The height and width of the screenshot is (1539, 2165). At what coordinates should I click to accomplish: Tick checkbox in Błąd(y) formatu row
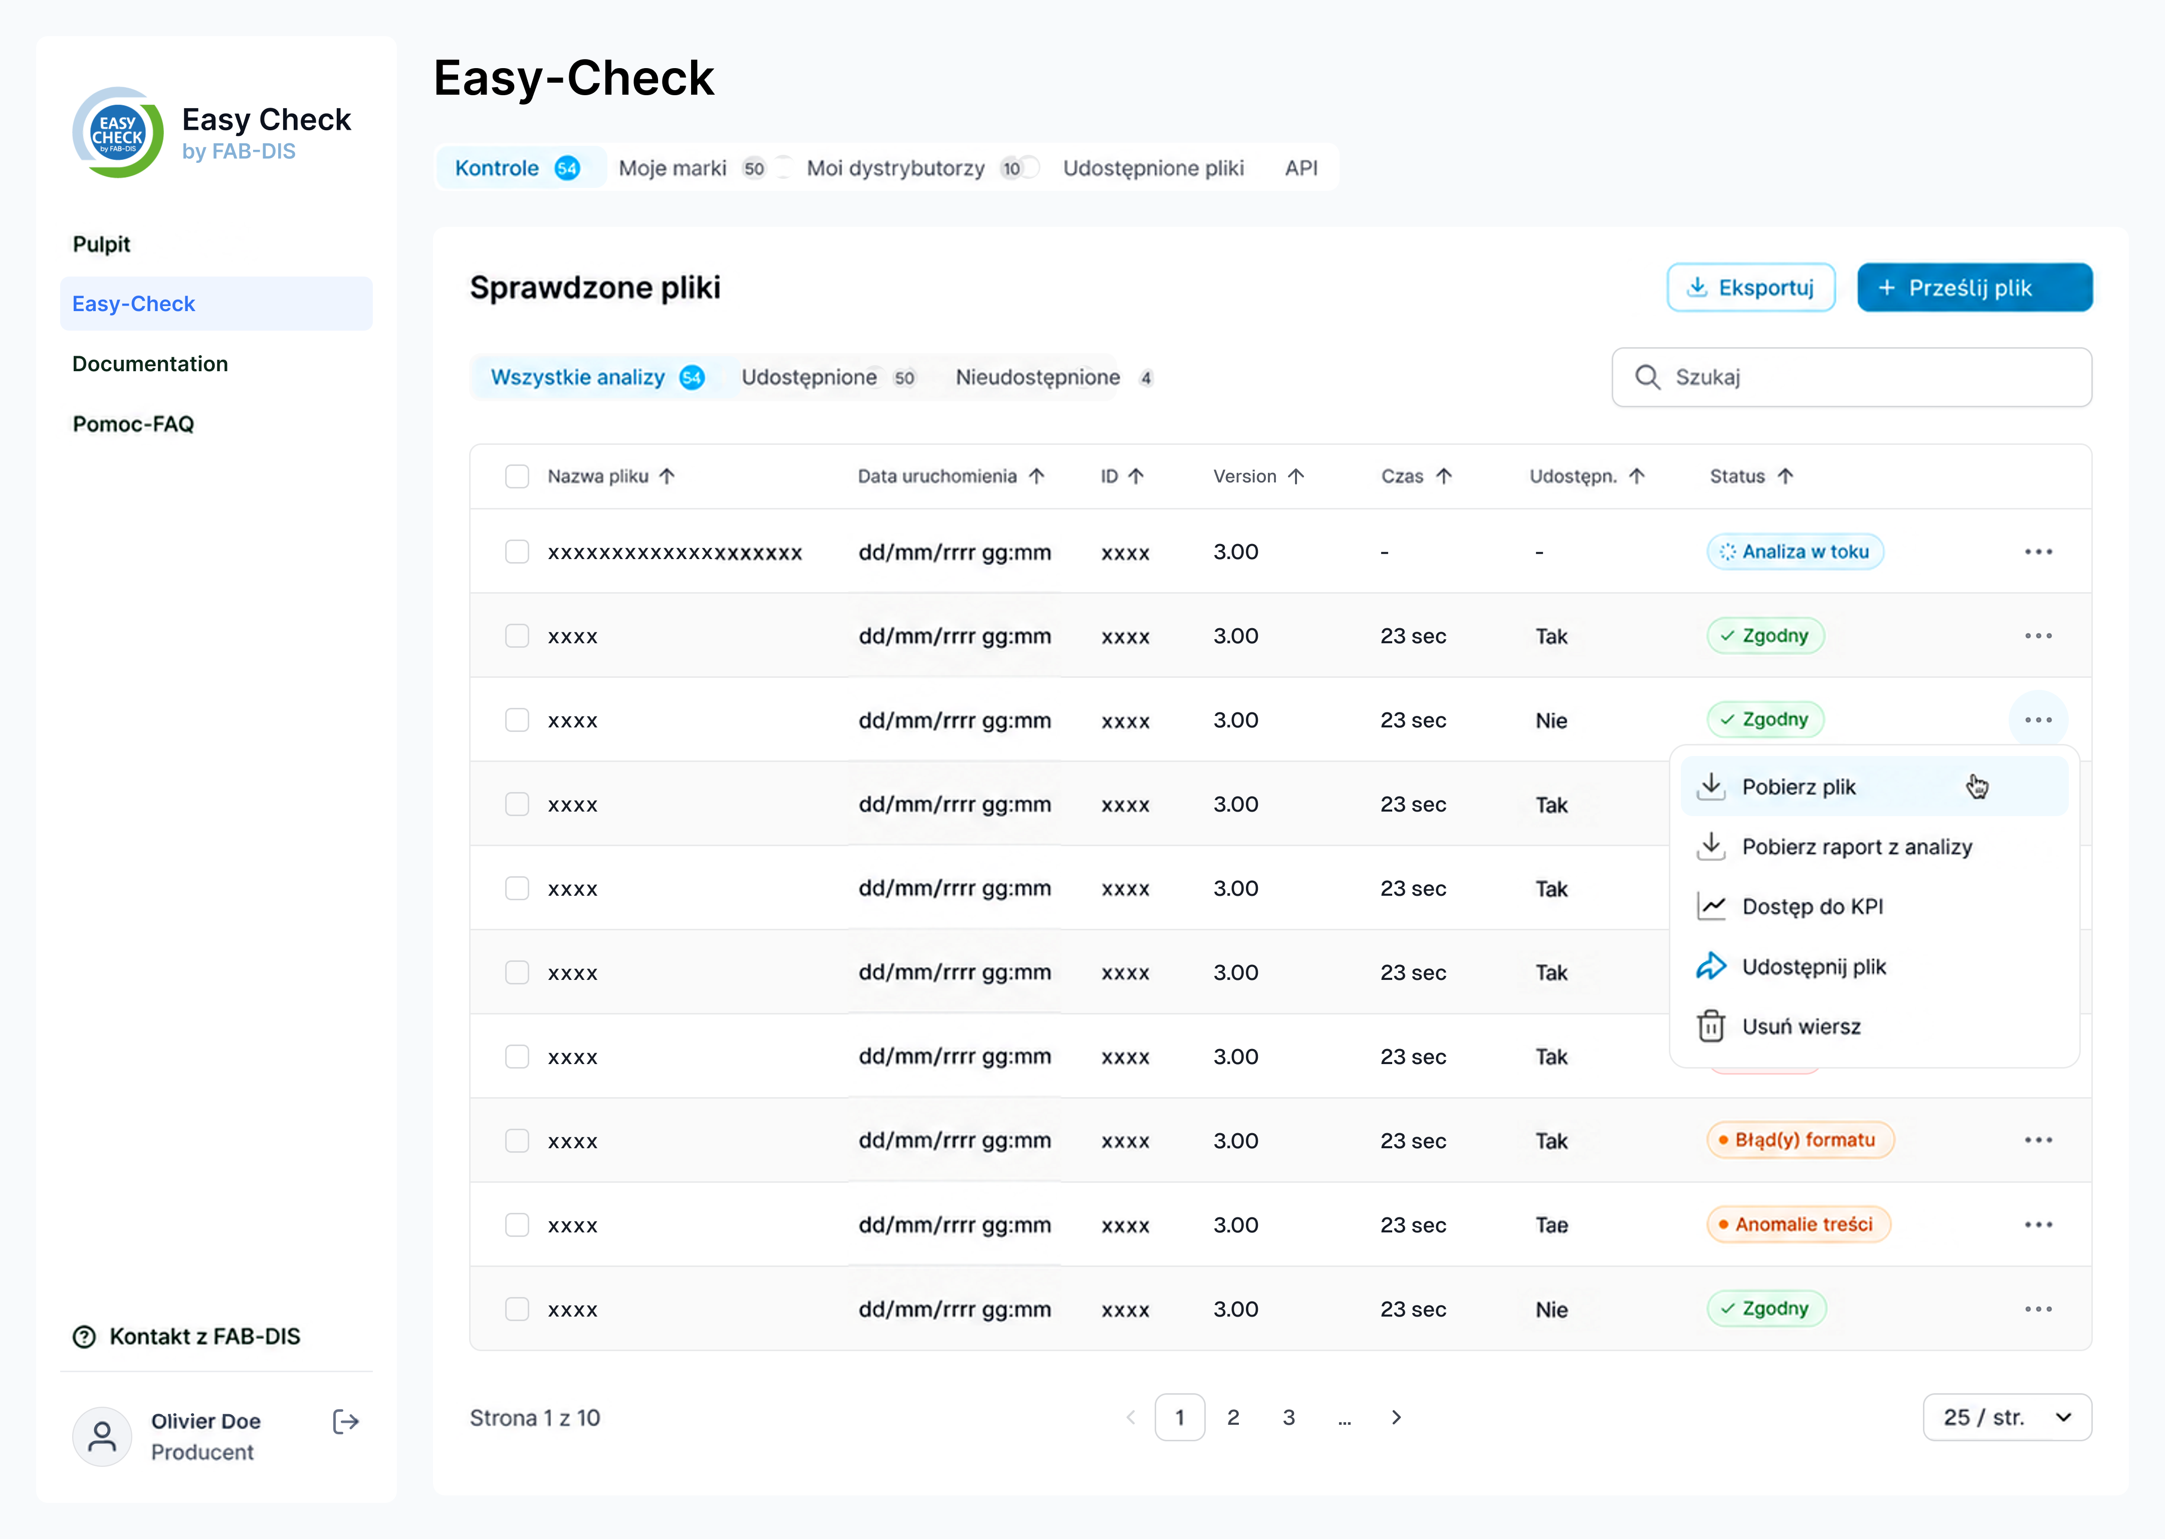click(518, 1141)
